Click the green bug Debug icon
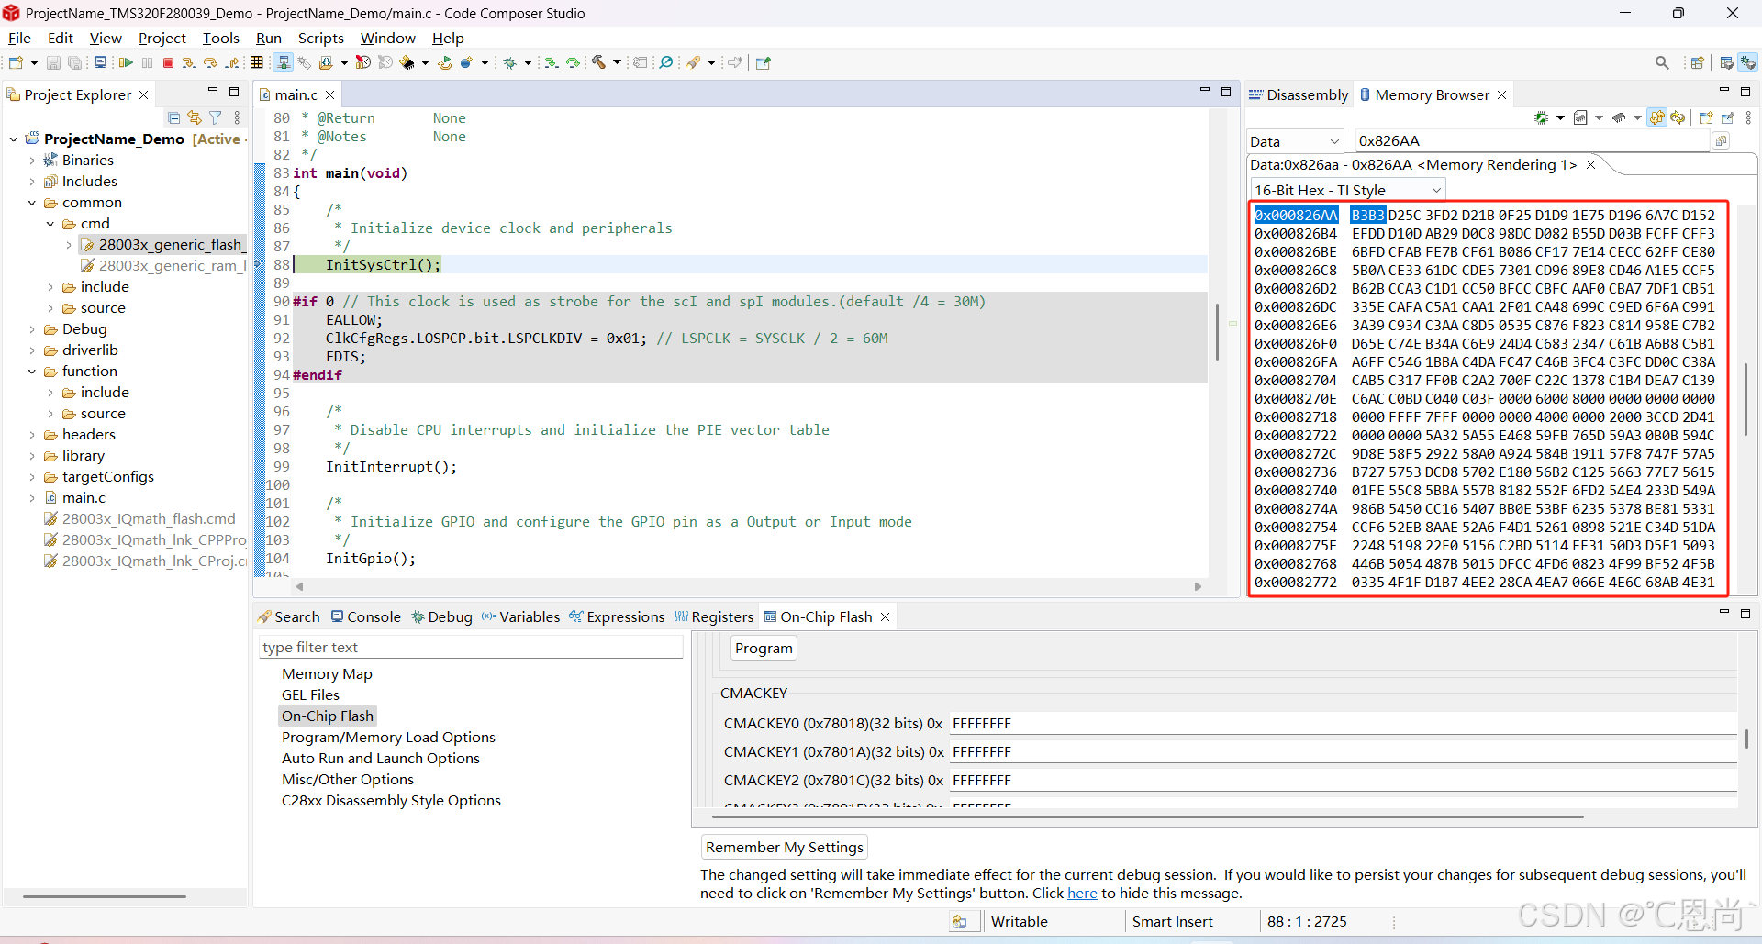This screenshot has width=1762, height=944. coord(509,62)
